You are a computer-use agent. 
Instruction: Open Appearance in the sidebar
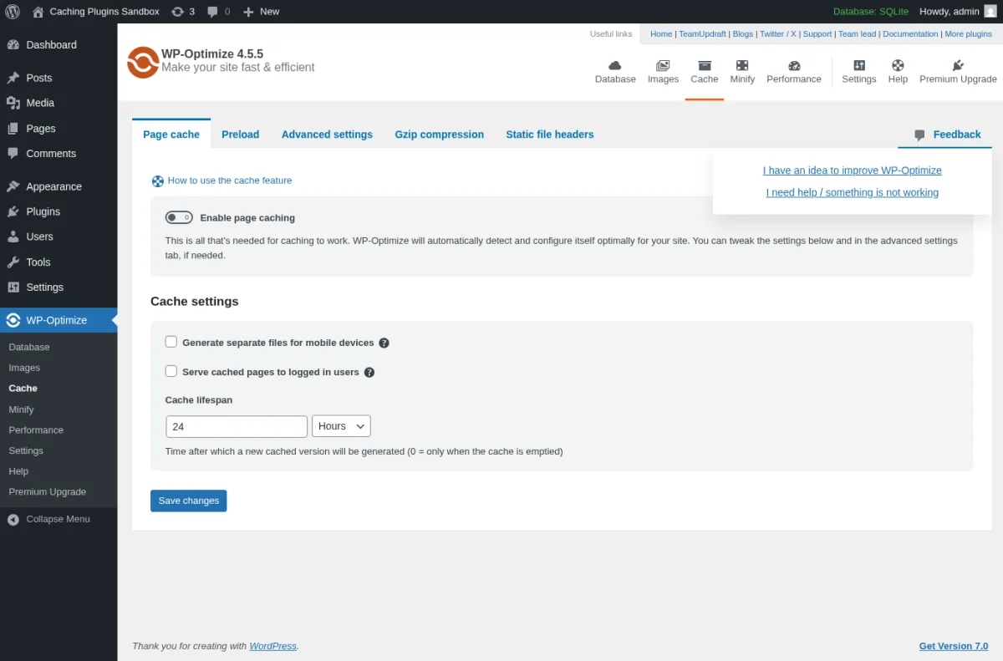(59, 186)
